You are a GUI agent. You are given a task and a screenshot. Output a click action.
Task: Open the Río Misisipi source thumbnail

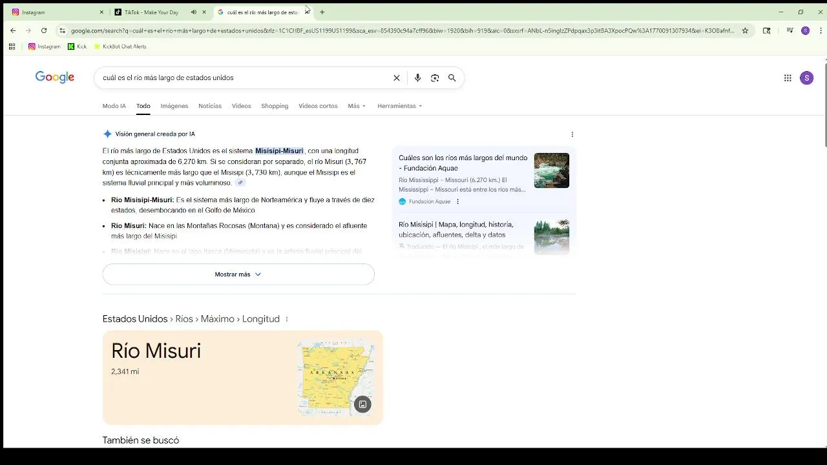click(x=552, y=236)
